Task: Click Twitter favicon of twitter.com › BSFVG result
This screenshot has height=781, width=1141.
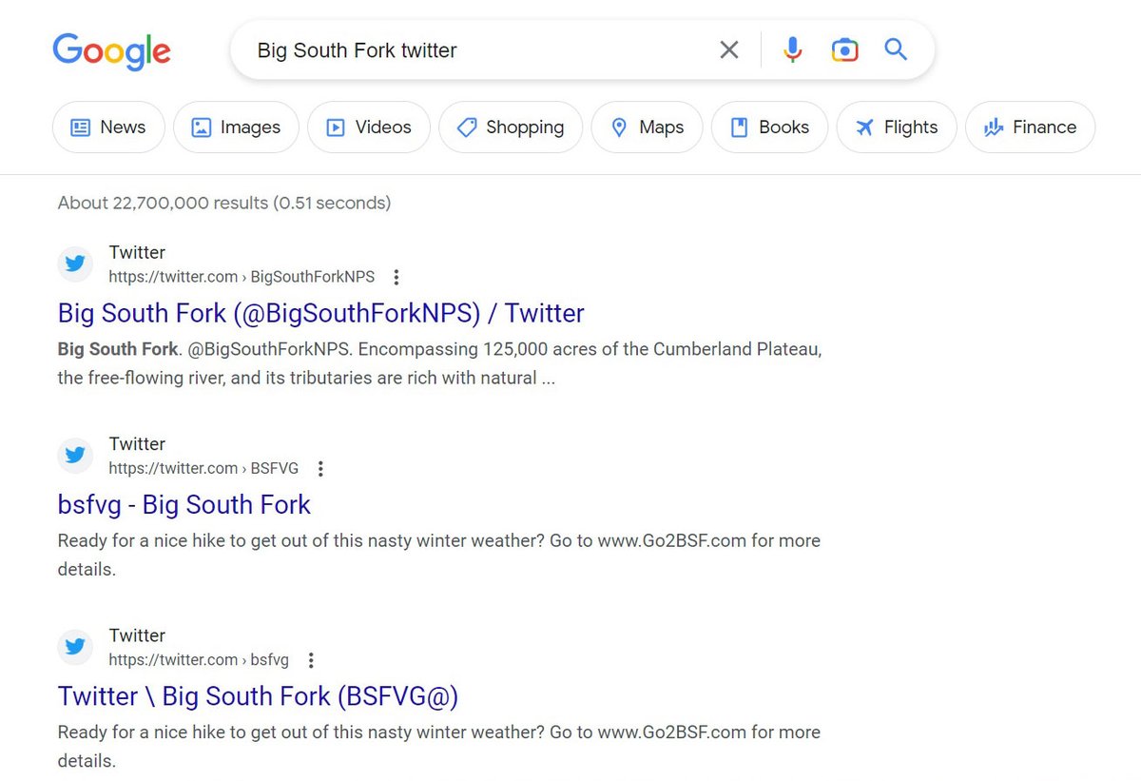Action: pyautogui.click(x=75, y=455)
